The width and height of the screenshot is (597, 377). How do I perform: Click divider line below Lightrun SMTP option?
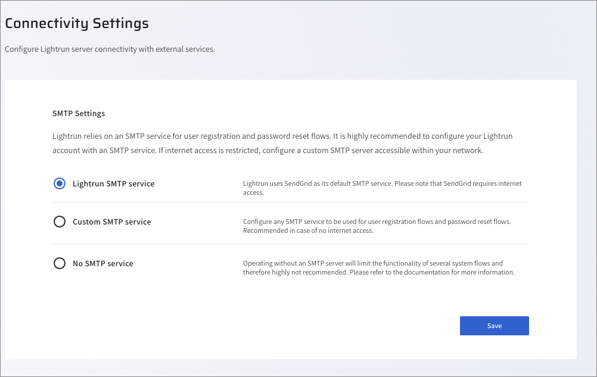tap(291, 202)
